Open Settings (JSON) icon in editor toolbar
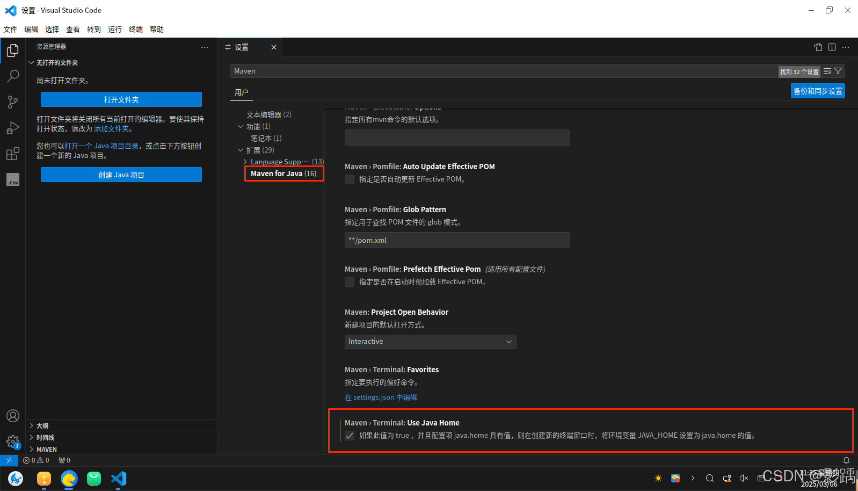 818,47
